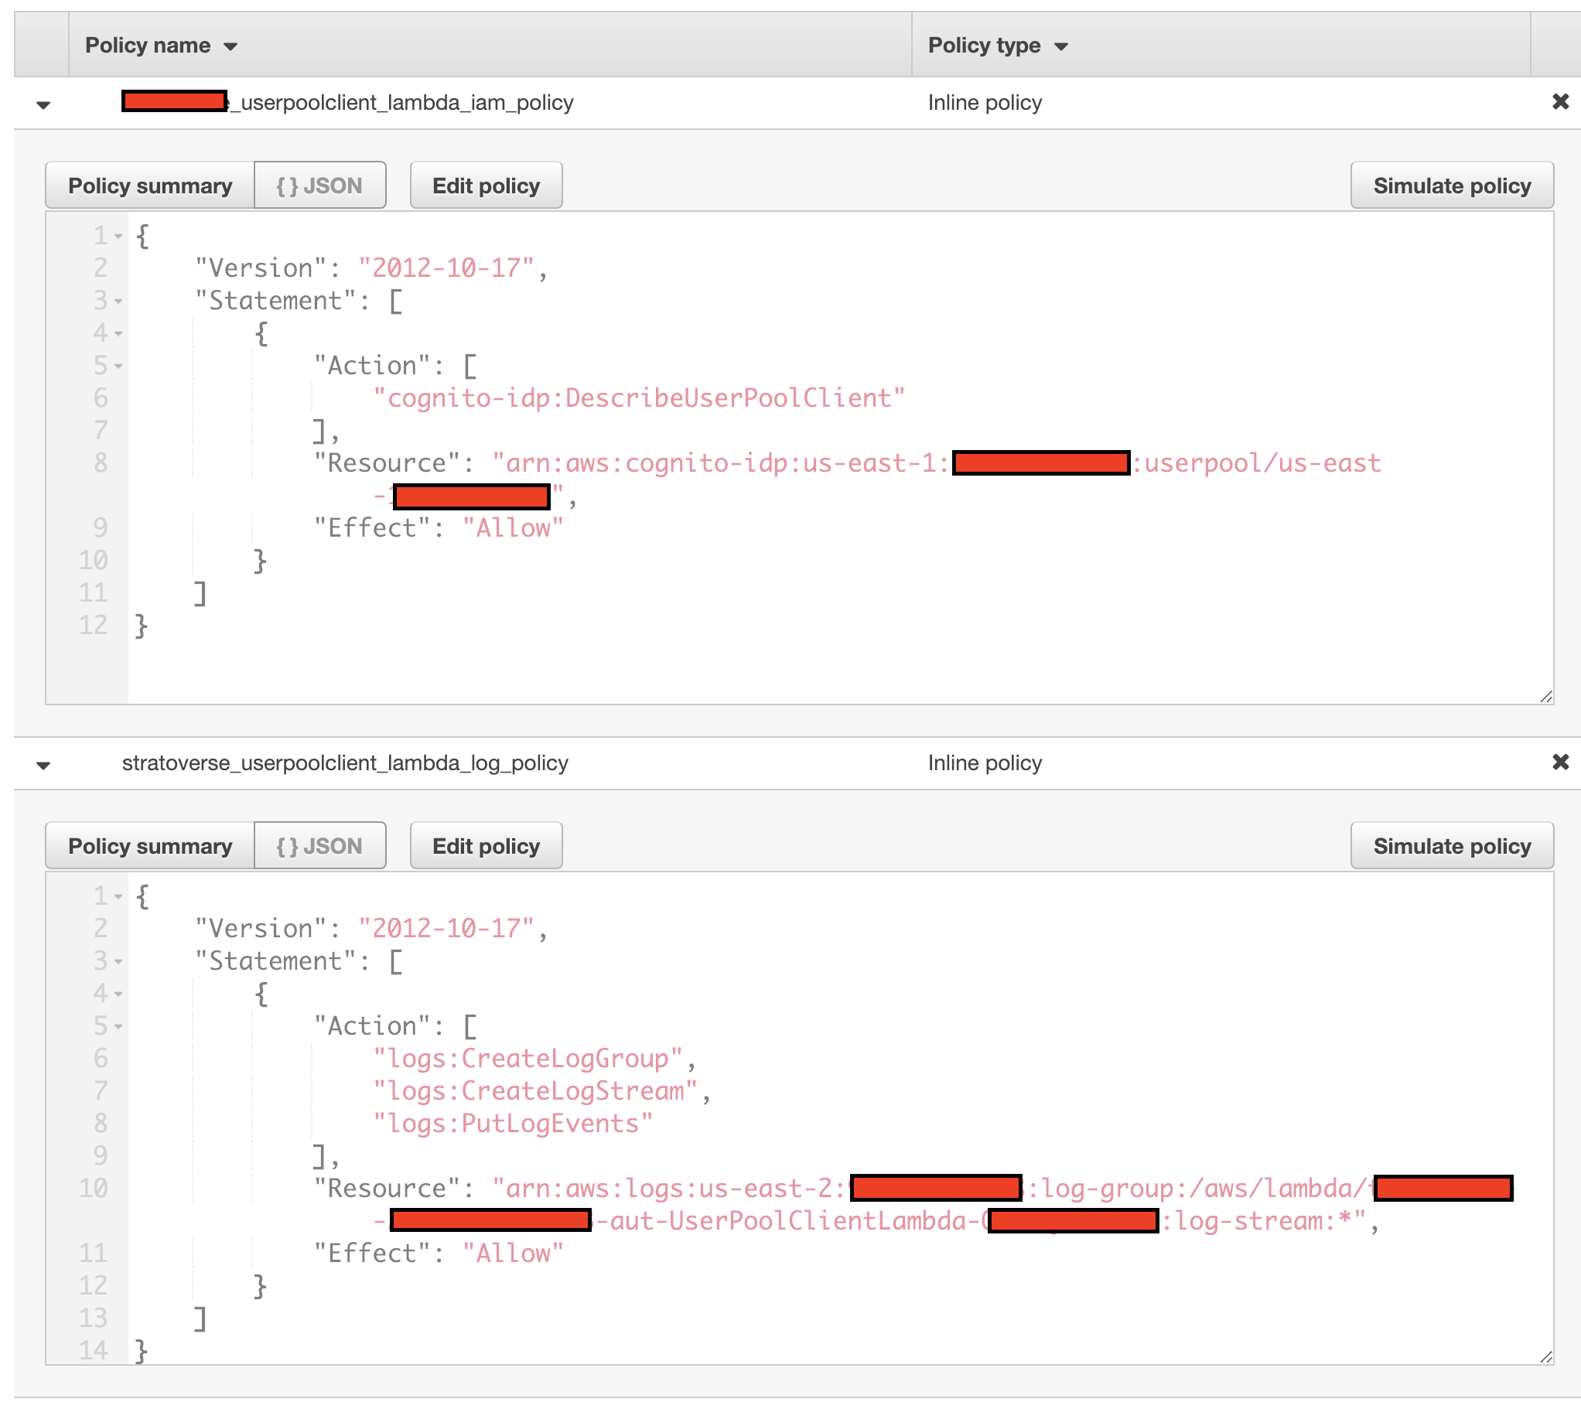Select the JSON tab in log policy
The height and width of the screenshot is (1409, 1581).
[x=319, y=846]
